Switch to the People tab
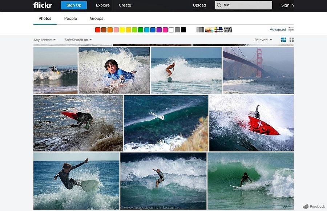 tap(70, 19)
